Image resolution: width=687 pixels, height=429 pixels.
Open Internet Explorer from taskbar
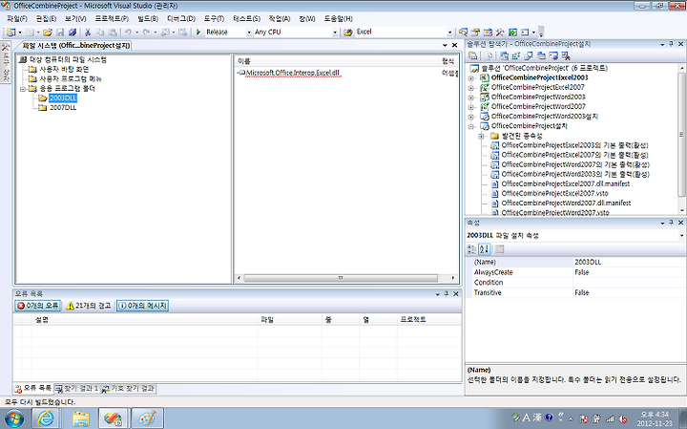click(46, 418)
